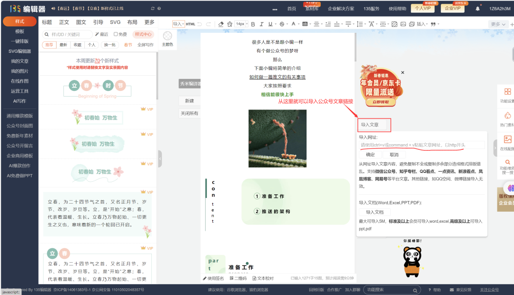Click 取消 in import panel
Viewport: 514px width, 295px height.
394,155
